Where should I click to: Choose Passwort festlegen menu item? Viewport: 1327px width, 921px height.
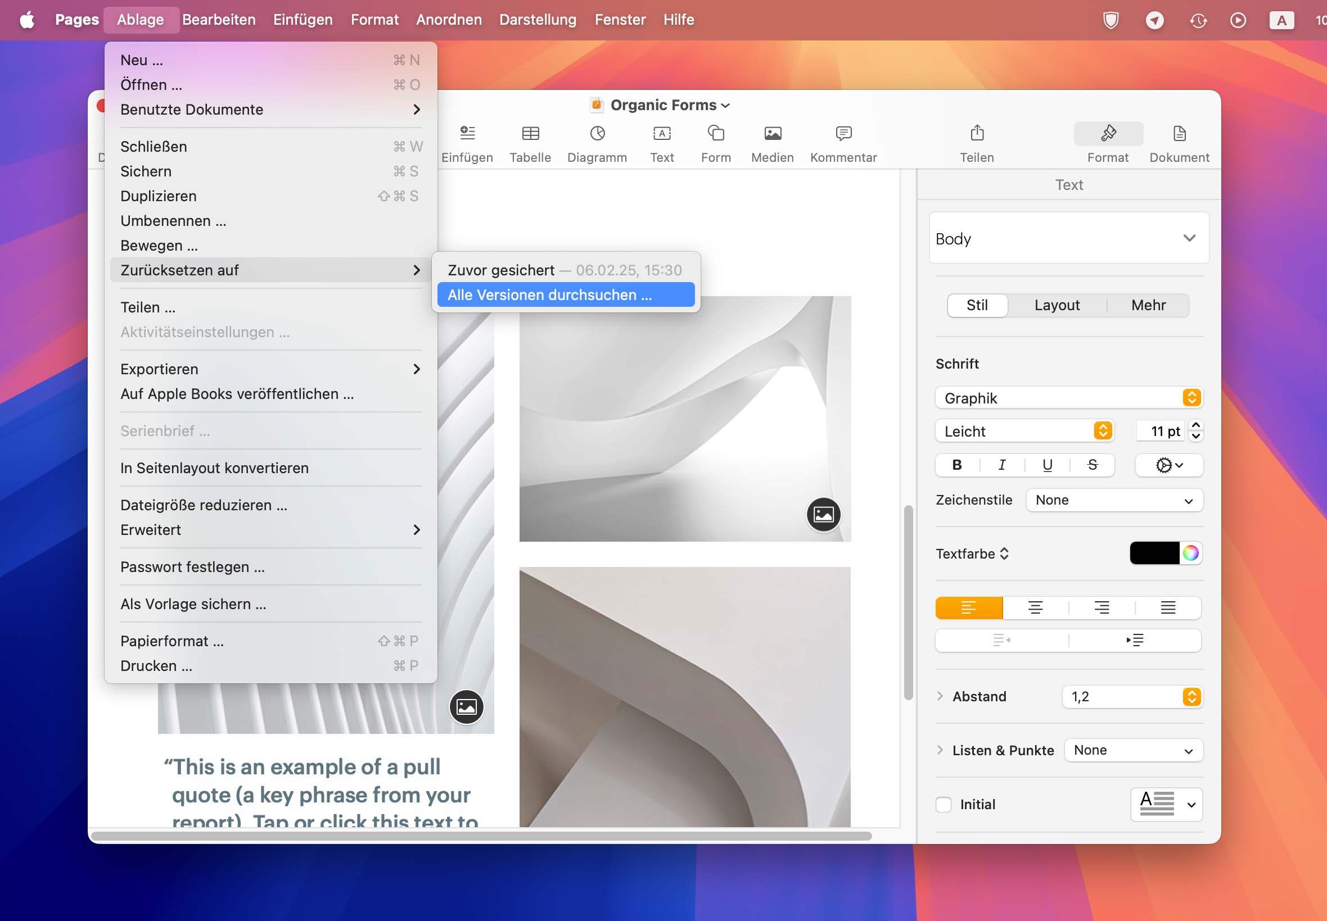click(x=270, y=567)
